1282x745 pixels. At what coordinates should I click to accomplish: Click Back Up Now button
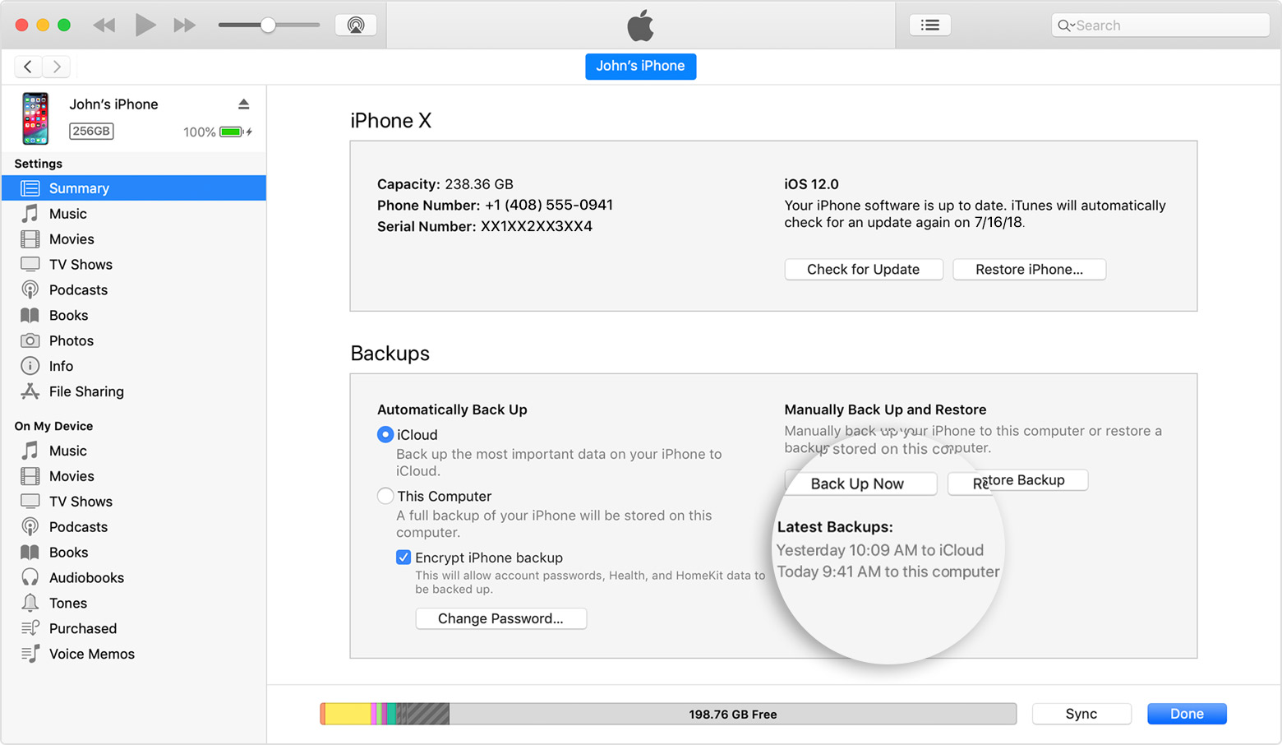coord(858,484)
